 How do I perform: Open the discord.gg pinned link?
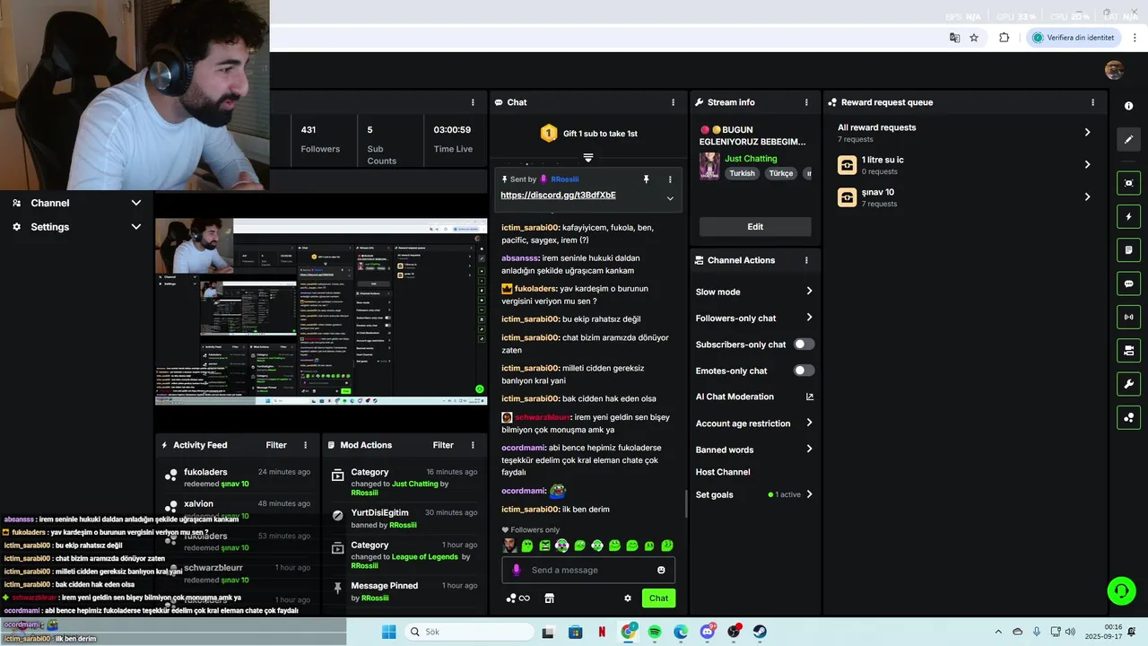pos(558,195)
